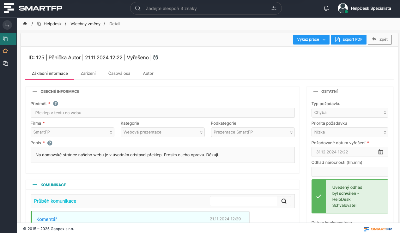Collapse the Komunikace section

(35, 185)
